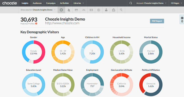Open the film strip media icon
Screen dimensions: 184x97
click(91, 10)
